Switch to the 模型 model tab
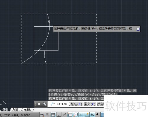This screenshot has height=117, width=148. pos(5,110)
